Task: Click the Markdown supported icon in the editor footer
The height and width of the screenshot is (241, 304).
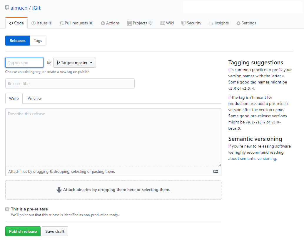Action: [216, 171]
